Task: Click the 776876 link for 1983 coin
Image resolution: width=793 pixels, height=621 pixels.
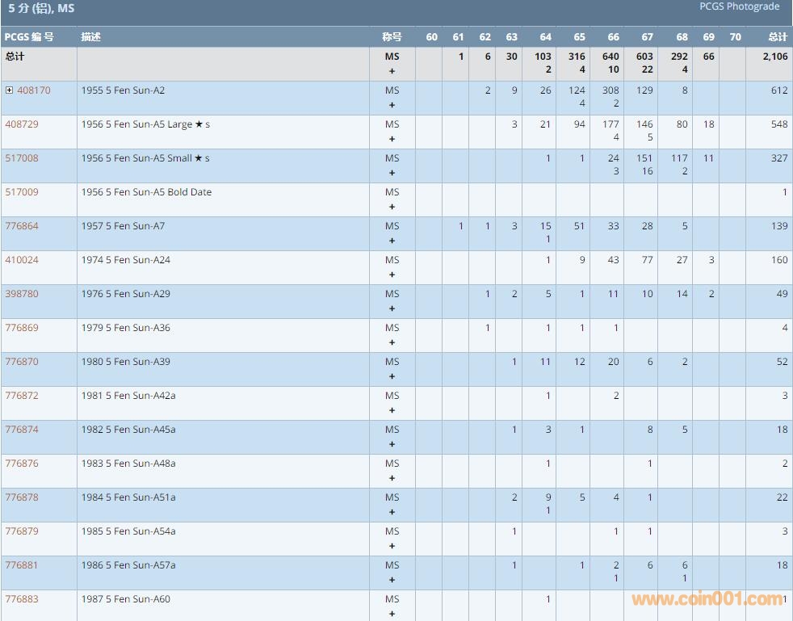Action: 22,464
